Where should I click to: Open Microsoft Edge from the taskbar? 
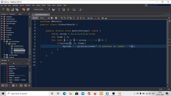(64, 94)
